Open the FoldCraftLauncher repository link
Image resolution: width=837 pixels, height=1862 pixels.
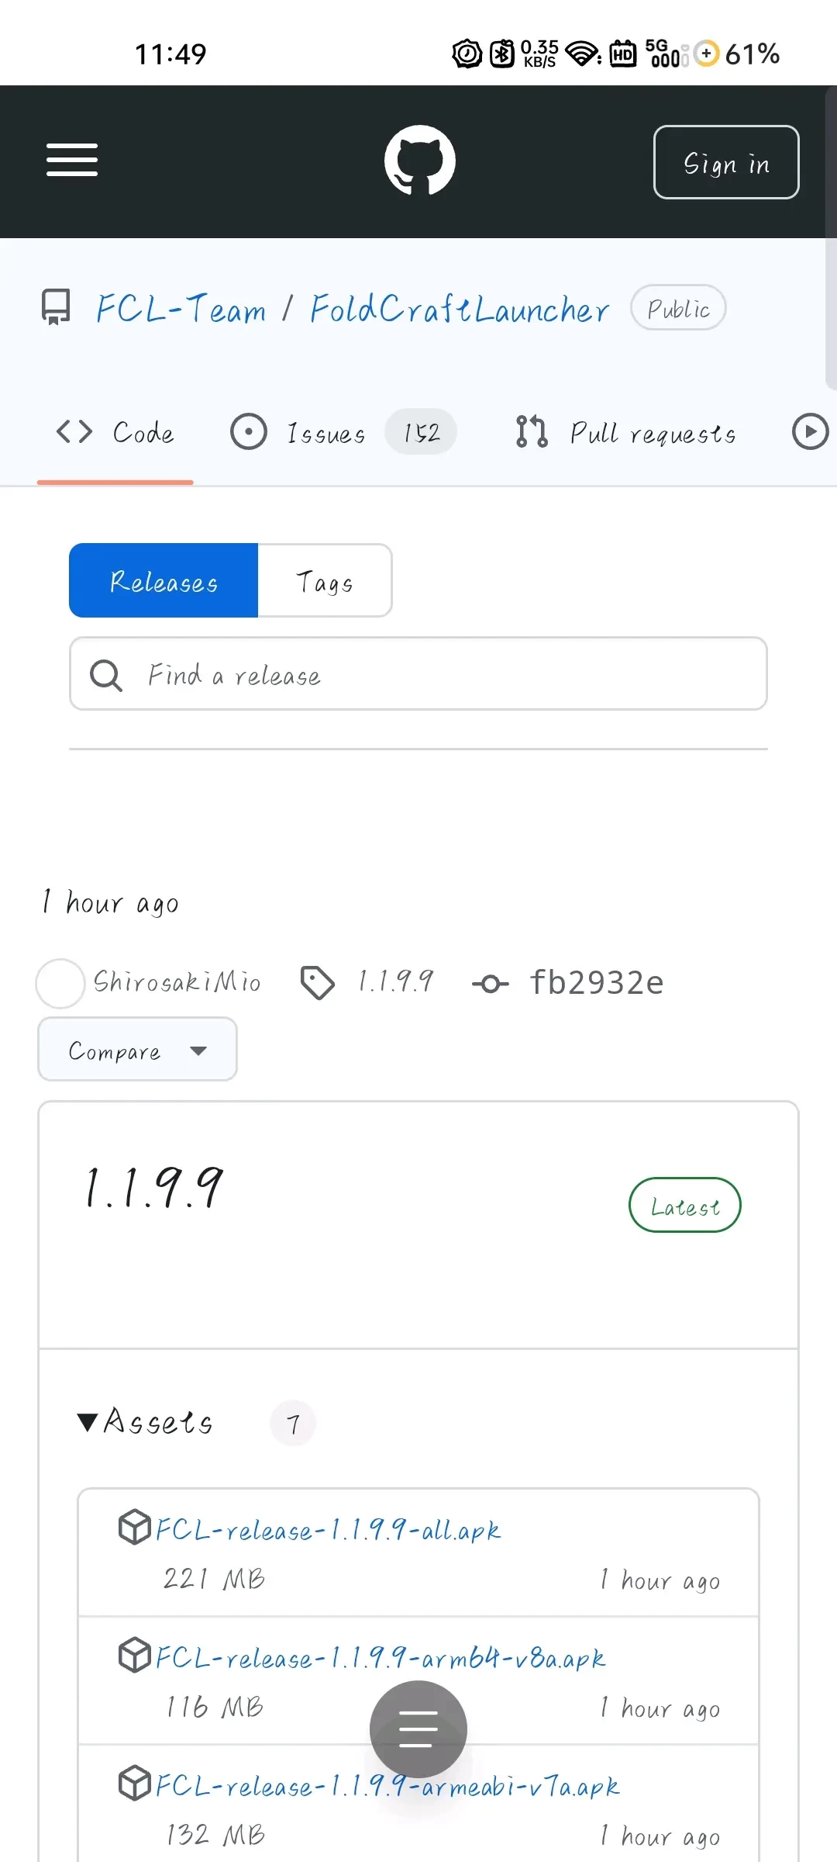pos(460,309)
